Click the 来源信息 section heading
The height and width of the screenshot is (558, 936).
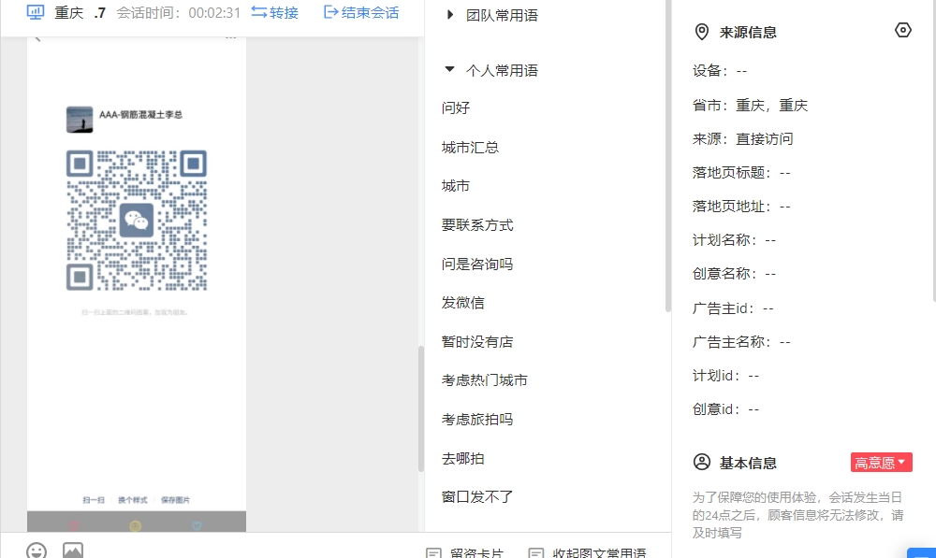point(748,32)
